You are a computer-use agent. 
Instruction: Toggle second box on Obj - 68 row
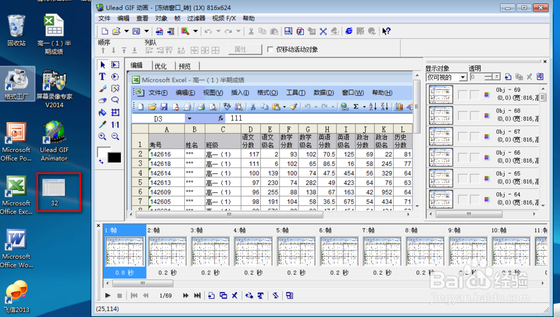click(x=475, y=116)
